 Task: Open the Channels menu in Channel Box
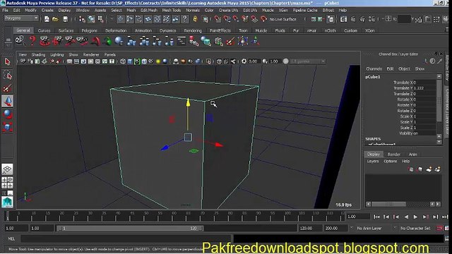coord(374,69)
